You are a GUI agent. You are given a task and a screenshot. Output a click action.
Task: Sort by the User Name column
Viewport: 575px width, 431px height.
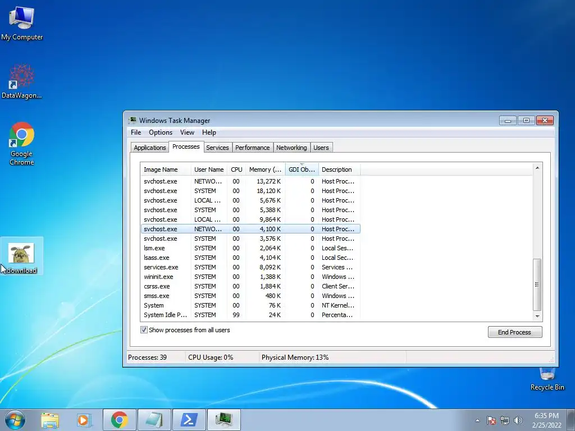(209, 169)
